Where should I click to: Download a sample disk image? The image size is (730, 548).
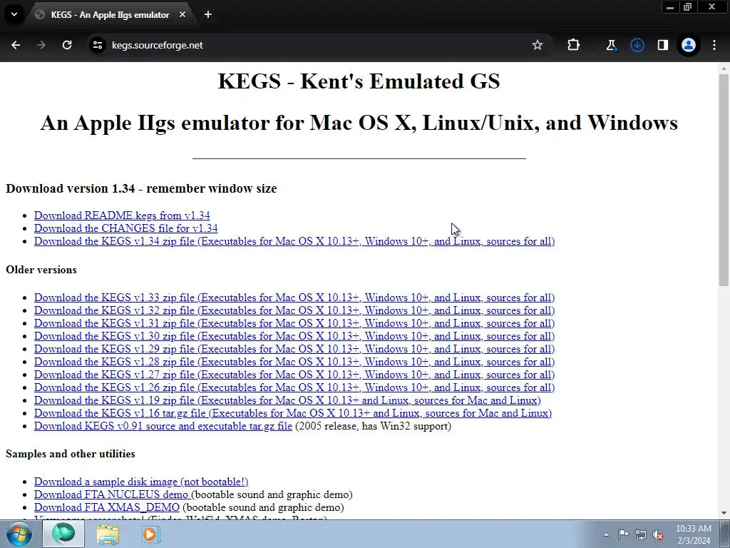coord(141,482)
